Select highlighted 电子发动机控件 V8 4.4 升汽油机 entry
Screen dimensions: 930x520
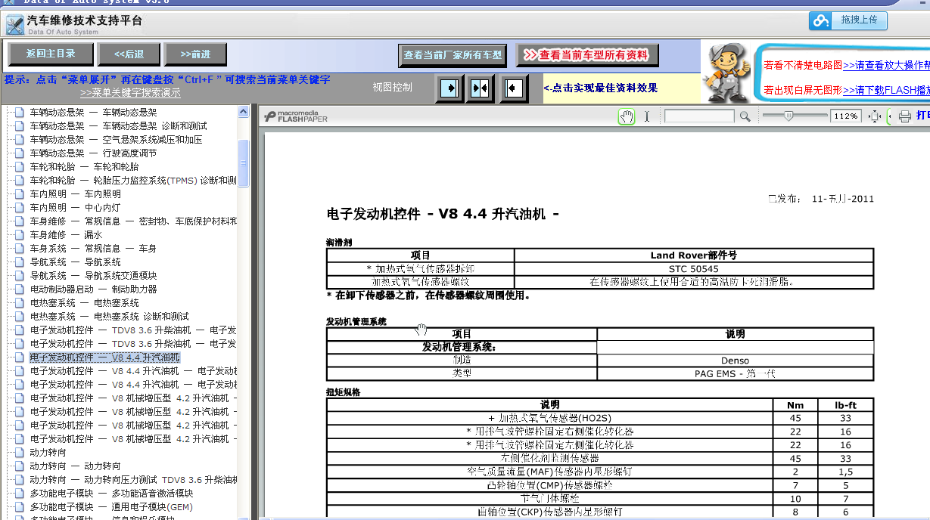click(105, 357)
